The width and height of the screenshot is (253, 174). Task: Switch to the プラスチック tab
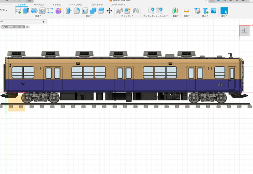[96, 5]
